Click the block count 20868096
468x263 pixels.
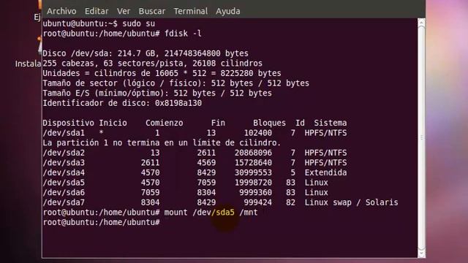tap(253, 153)
